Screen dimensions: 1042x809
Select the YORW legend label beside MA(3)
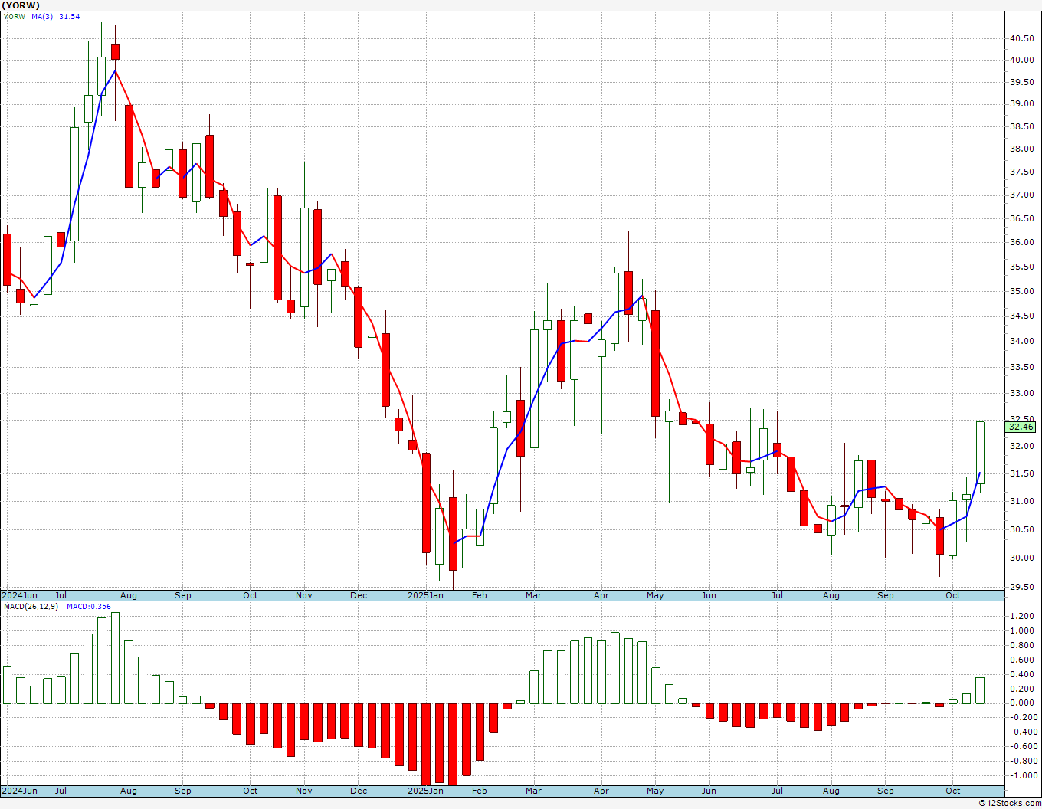(x=15, y=17)
